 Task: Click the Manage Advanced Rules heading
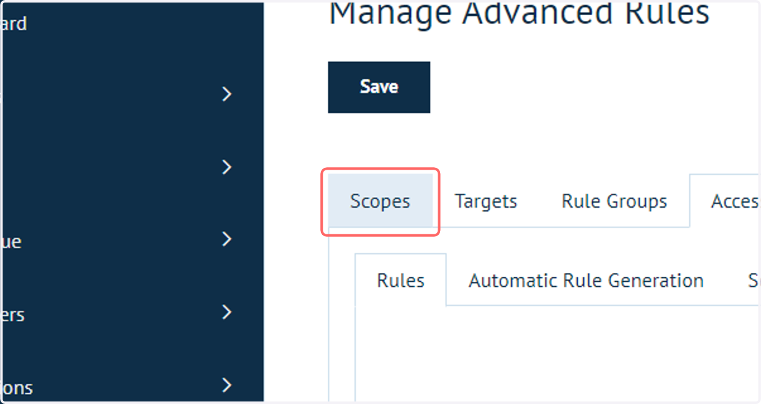[519, 14]
